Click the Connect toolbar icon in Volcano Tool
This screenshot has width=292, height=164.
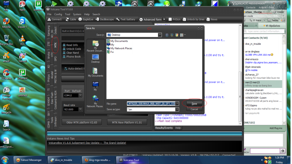(54, 19)
